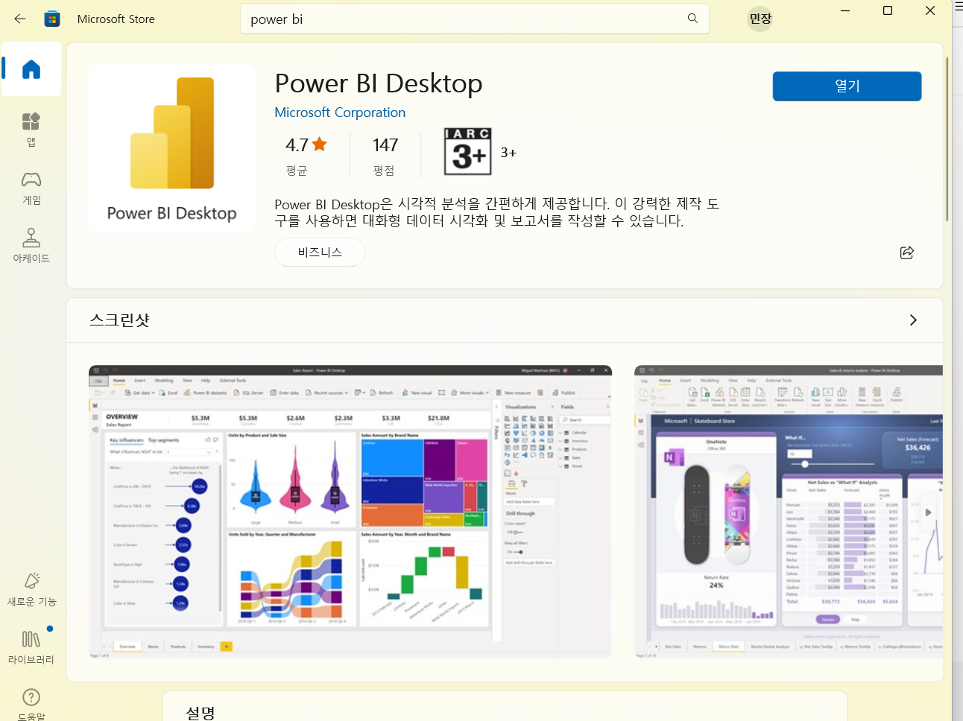Open the 아케이드 (Arcade) sidebar section
The height and width of the screenshot is (721, 963).
point(31,246)
